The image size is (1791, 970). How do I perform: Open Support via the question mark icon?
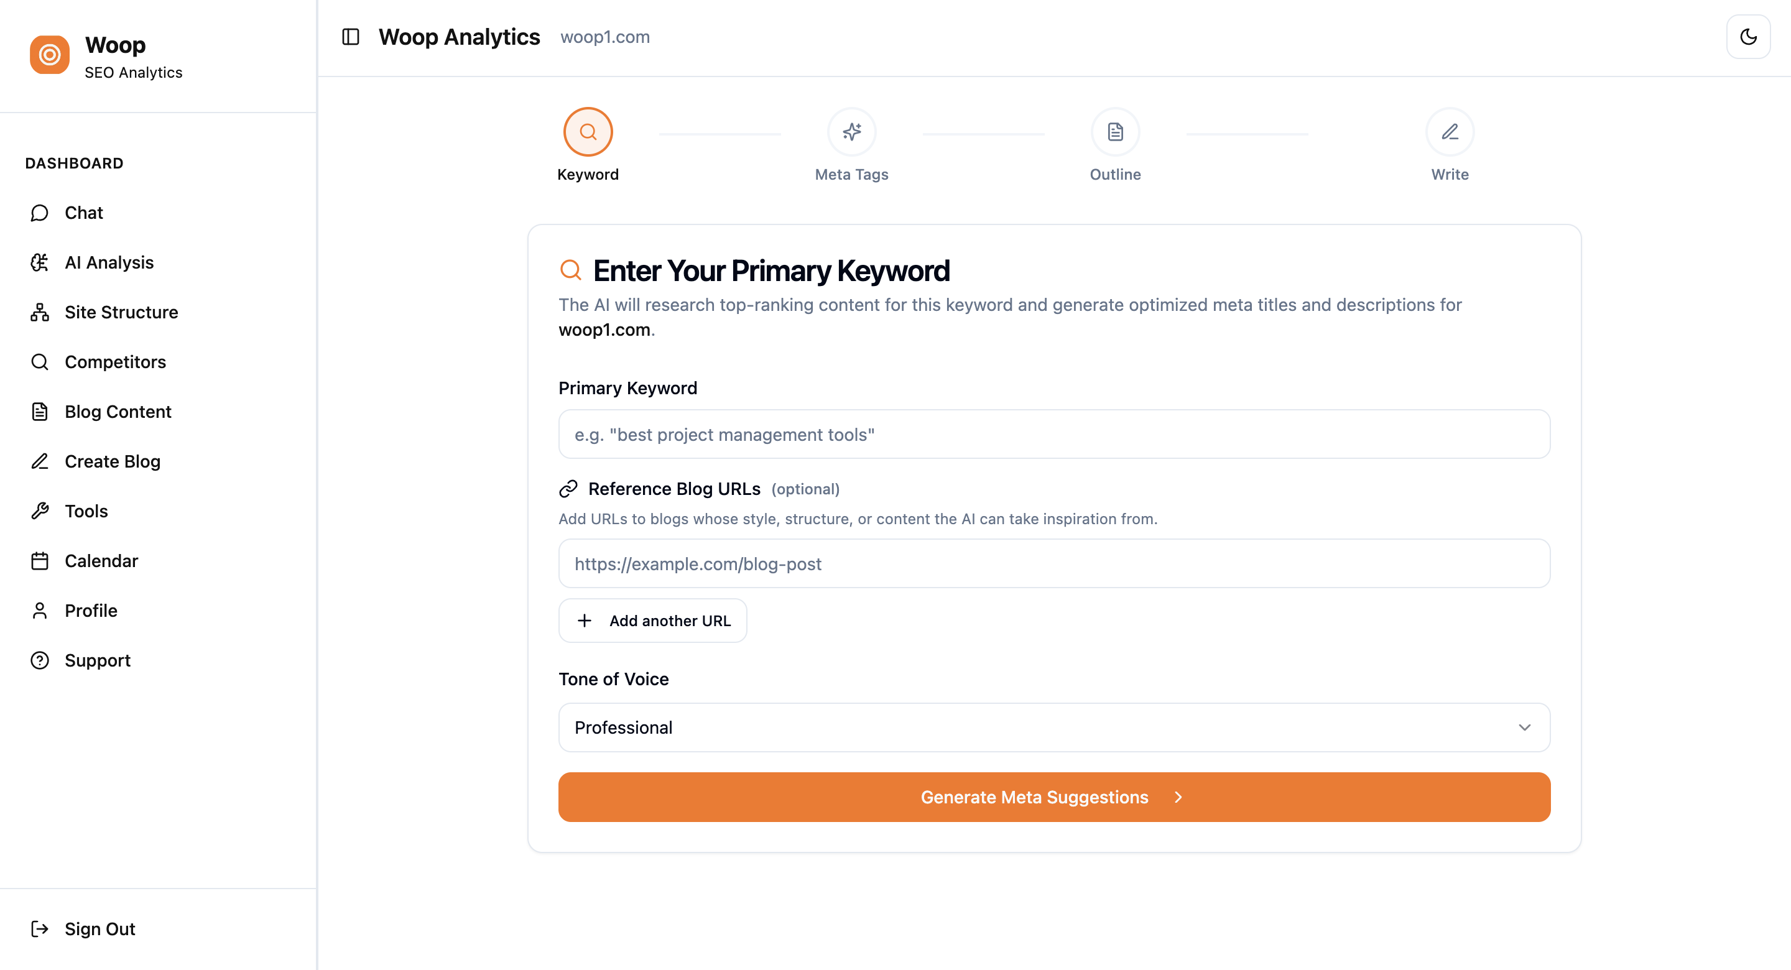[40, 660]
